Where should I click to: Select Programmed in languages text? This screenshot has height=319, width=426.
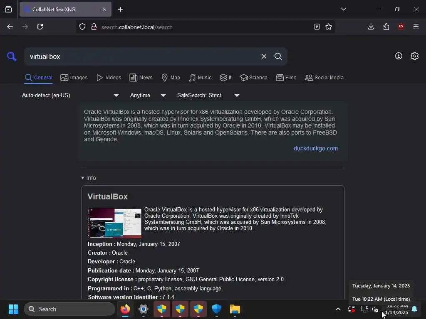pyautogui.click(x=177, y=288)
